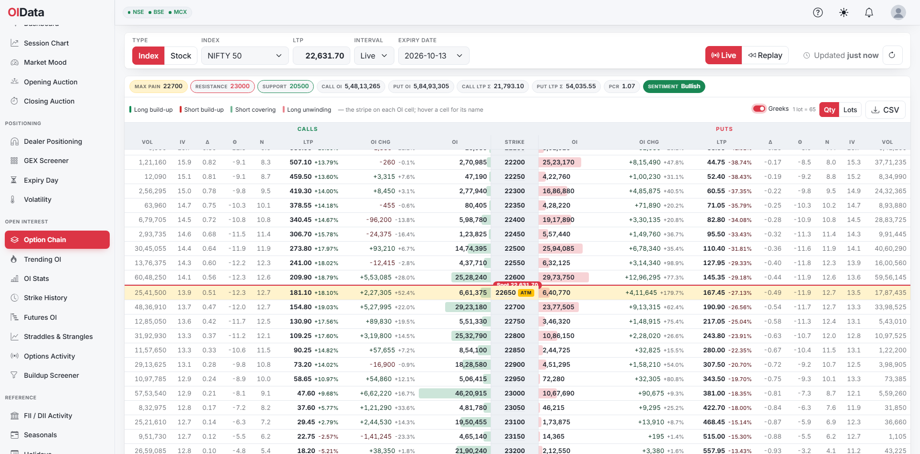920x454 pixels.
Task: Select the Stock type option
Action: [181, 56]
